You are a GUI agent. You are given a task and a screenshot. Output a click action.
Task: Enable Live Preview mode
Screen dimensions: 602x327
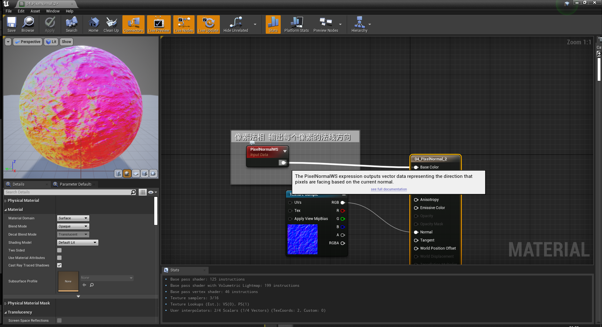pyautogui.click(x=159, y=24)
